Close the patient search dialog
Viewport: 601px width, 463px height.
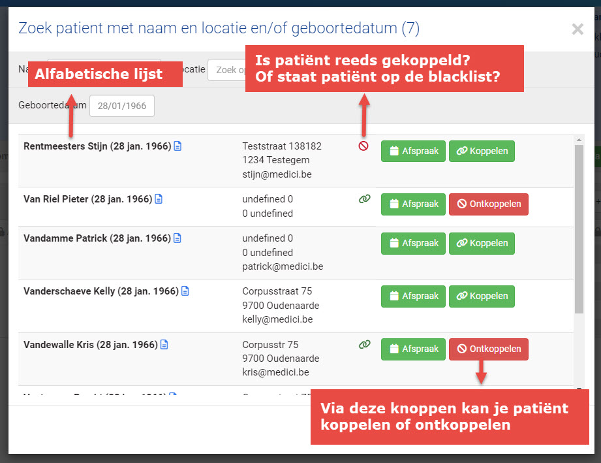[x=578, y=29]
